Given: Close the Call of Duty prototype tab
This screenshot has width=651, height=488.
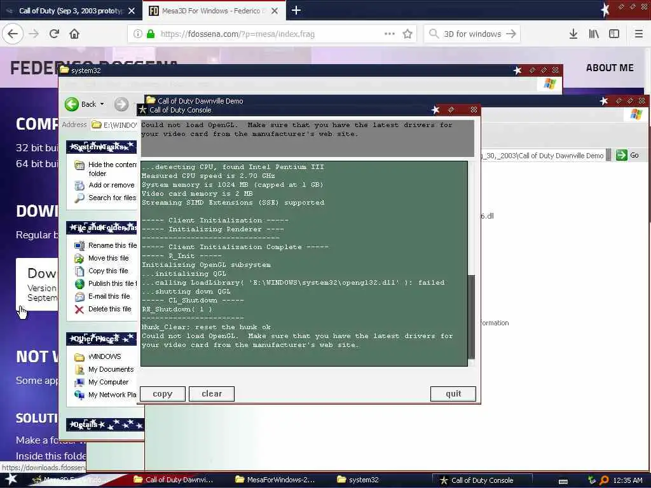Looking at the screenshot, I should [132, 11].
